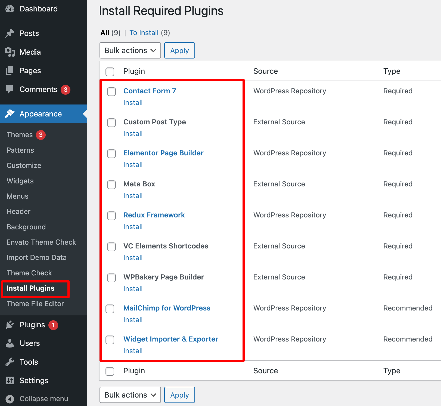Image resolution: width=441 pixels, height=406 pixels.
Task: Click the Comments speech bubble icon
Action: point(10,89)
